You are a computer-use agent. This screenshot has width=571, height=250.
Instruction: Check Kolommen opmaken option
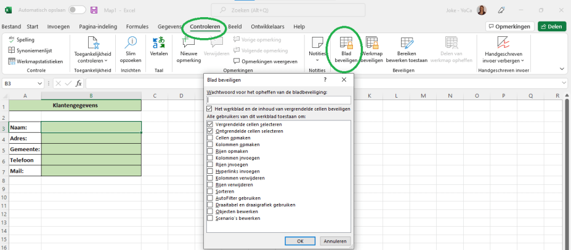(x=210, y=144)
